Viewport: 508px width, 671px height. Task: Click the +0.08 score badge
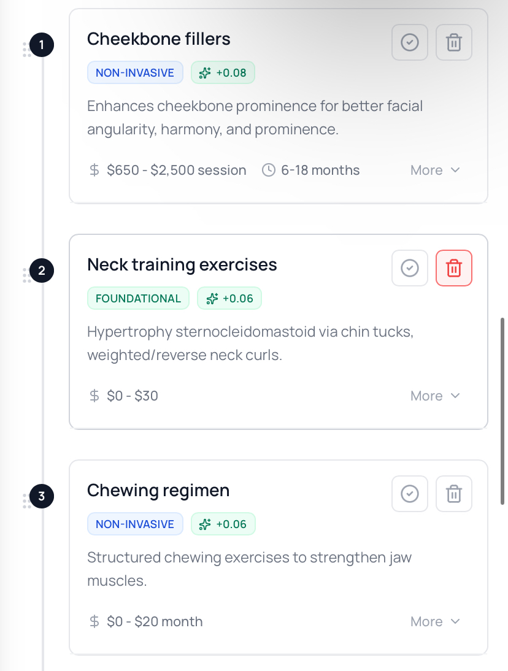click(223, 73)
